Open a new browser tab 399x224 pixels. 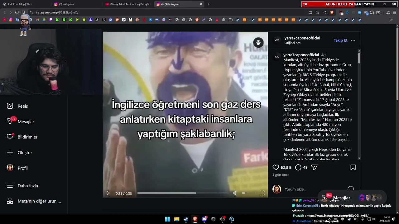[209, 4]
